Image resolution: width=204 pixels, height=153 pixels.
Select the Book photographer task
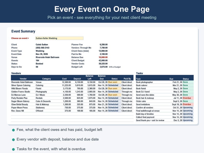144,82
